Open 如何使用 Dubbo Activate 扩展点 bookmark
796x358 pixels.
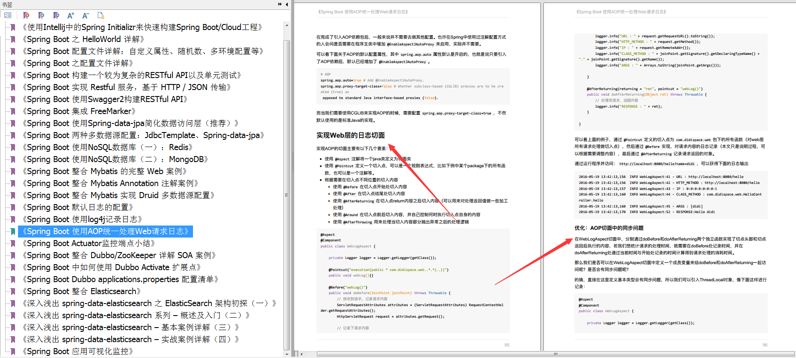coord(112,268)
